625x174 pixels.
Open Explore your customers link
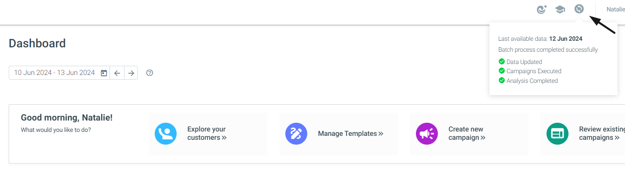[207, 133]
